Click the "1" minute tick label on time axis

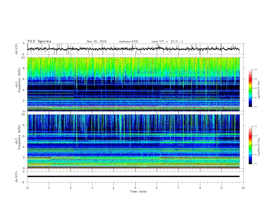tap(49, 188)
